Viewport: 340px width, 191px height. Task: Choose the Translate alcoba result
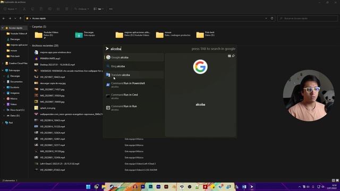pos(134,75)
